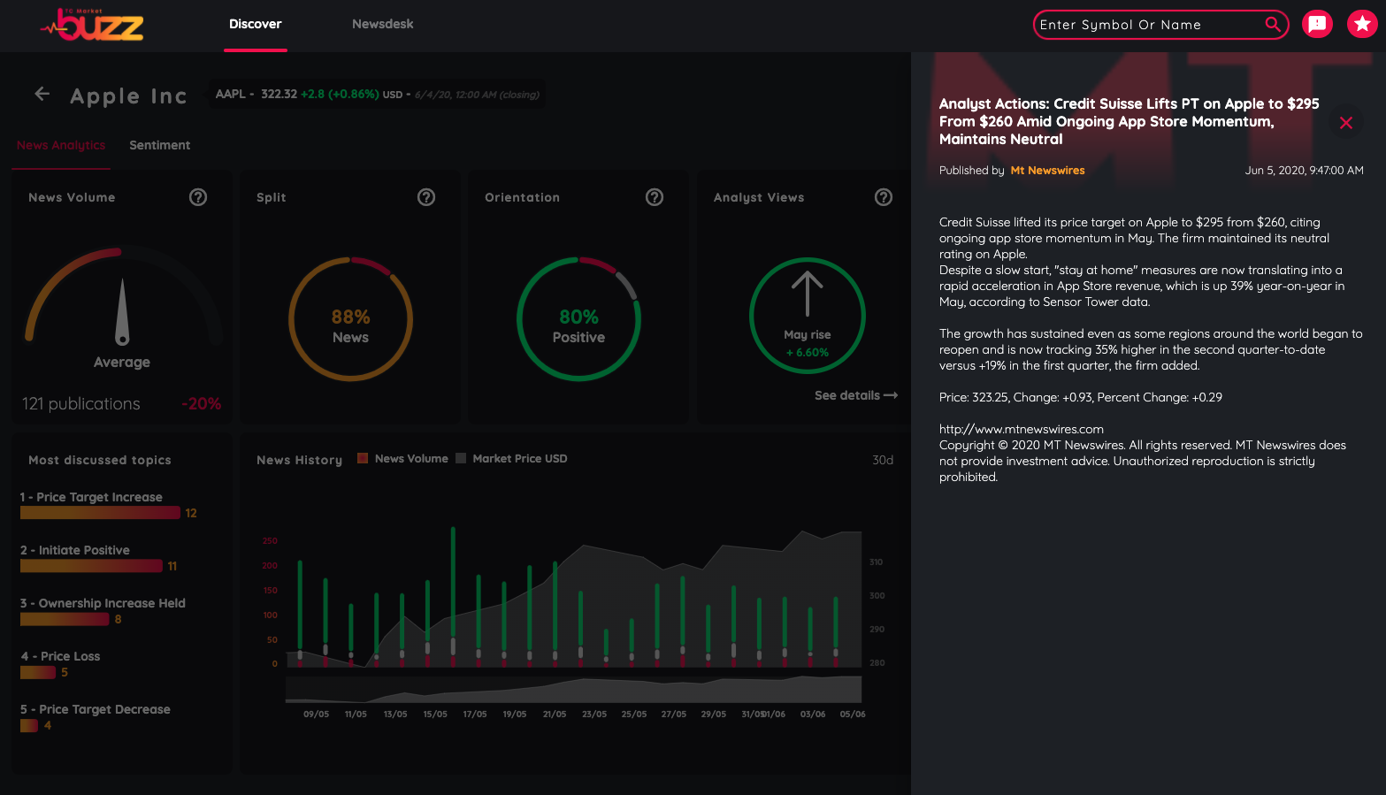Expand Analyst Views via See details
This screenshot has width=1386, height=795.
(x=855, y=395)
